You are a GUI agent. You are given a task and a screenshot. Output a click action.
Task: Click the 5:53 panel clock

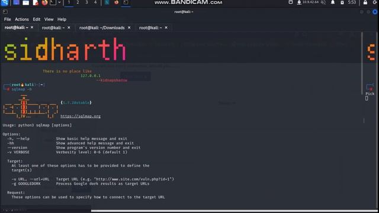click(x=352, y=2)
